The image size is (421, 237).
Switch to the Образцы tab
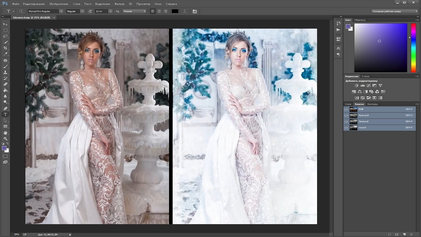pyautogui.click(x=360, y=20)
